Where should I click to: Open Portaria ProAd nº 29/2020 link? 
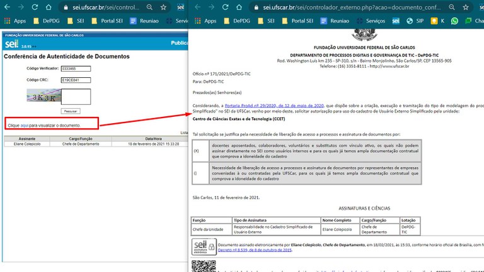(274, 106)
